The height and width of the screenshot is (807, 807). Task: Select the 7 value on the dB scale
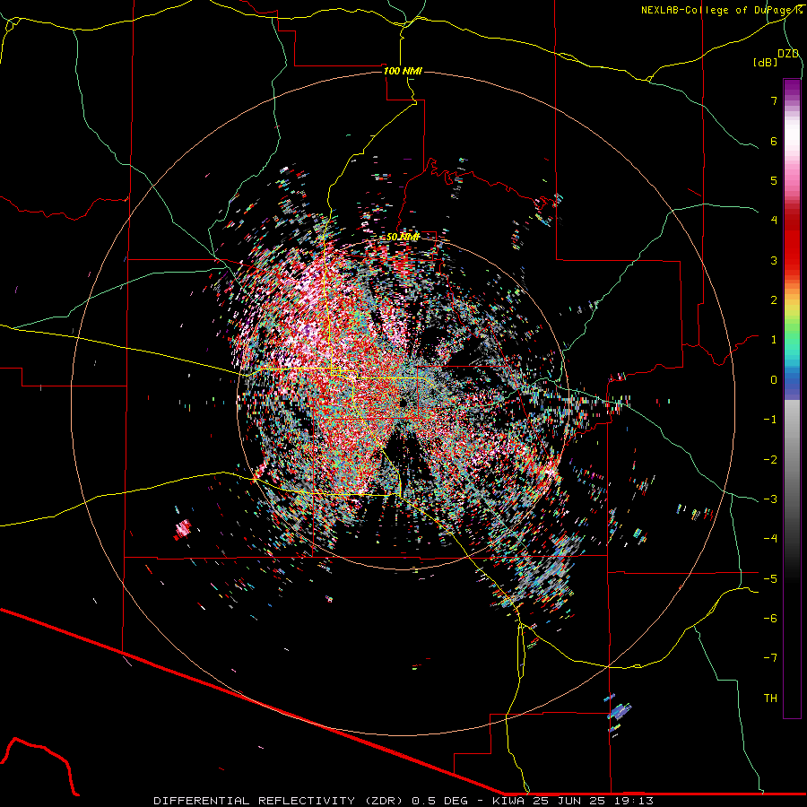pyautogui.click(x=774, y=100)
